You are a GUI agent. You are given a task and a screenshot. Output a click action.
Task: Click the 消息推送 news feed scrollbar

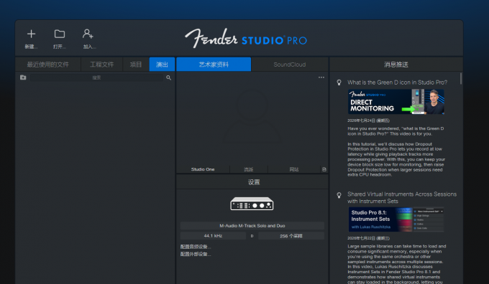coord(461,78)
